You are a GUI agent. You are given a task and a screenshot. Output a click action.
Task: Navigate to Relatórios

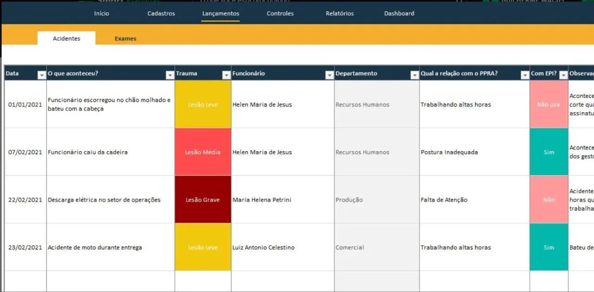[340, 13]
